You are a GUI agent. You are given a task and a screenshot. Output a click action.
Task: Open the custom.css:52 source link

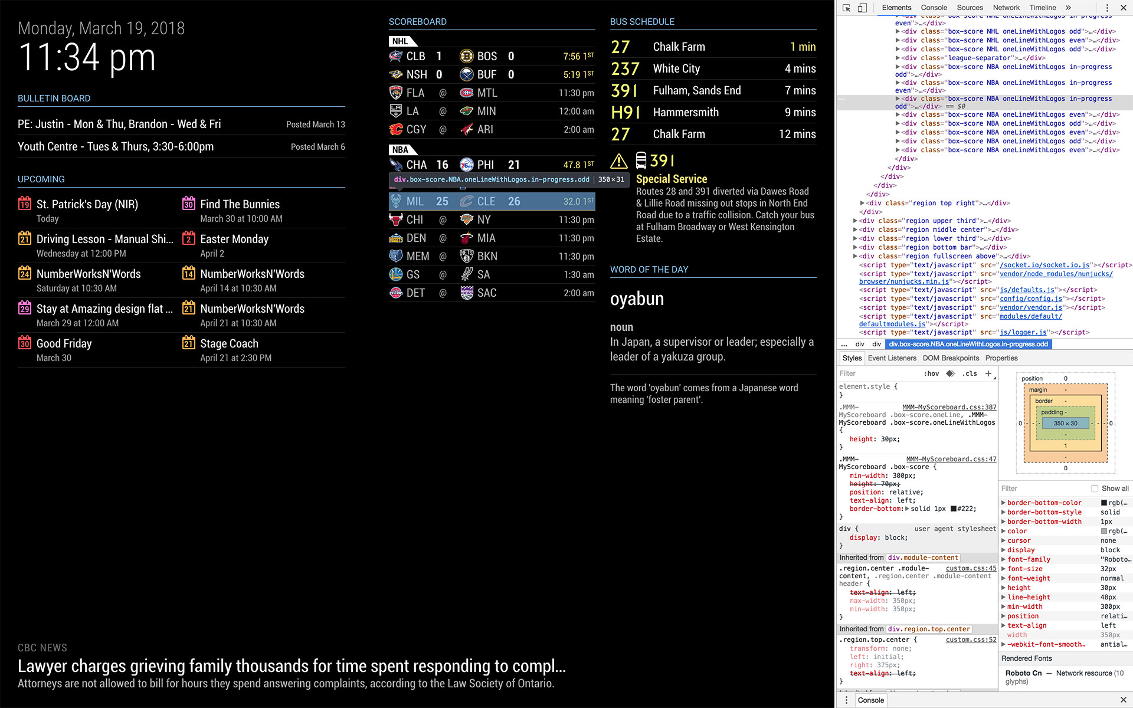coord(971,640)
